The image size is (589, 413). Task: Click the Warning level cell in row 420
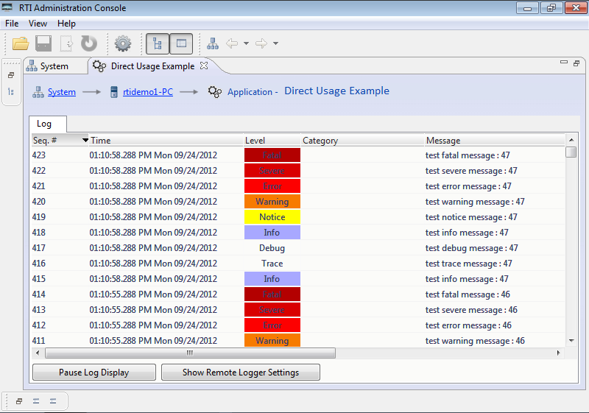(272, 202)
